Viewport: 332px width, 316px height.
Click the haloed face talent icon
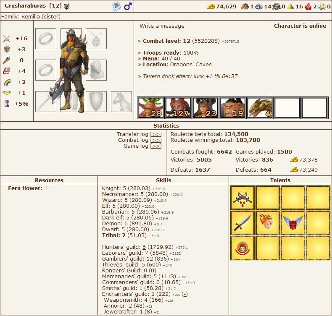tap(242, 248)
